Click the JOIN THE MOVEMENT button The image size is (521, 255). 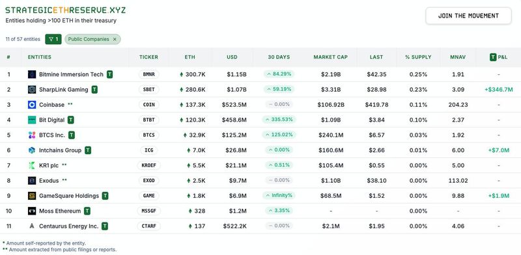tap(468, 16)
